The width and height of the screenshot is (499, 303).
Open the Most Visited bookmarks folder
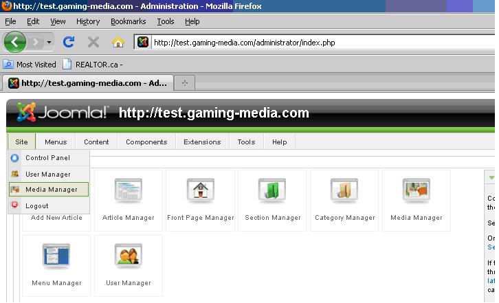tap(30, 65)
